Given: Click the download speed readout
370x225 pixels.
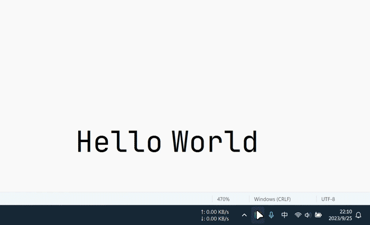Looking at the screenshot, I should [x=215, y=219].
